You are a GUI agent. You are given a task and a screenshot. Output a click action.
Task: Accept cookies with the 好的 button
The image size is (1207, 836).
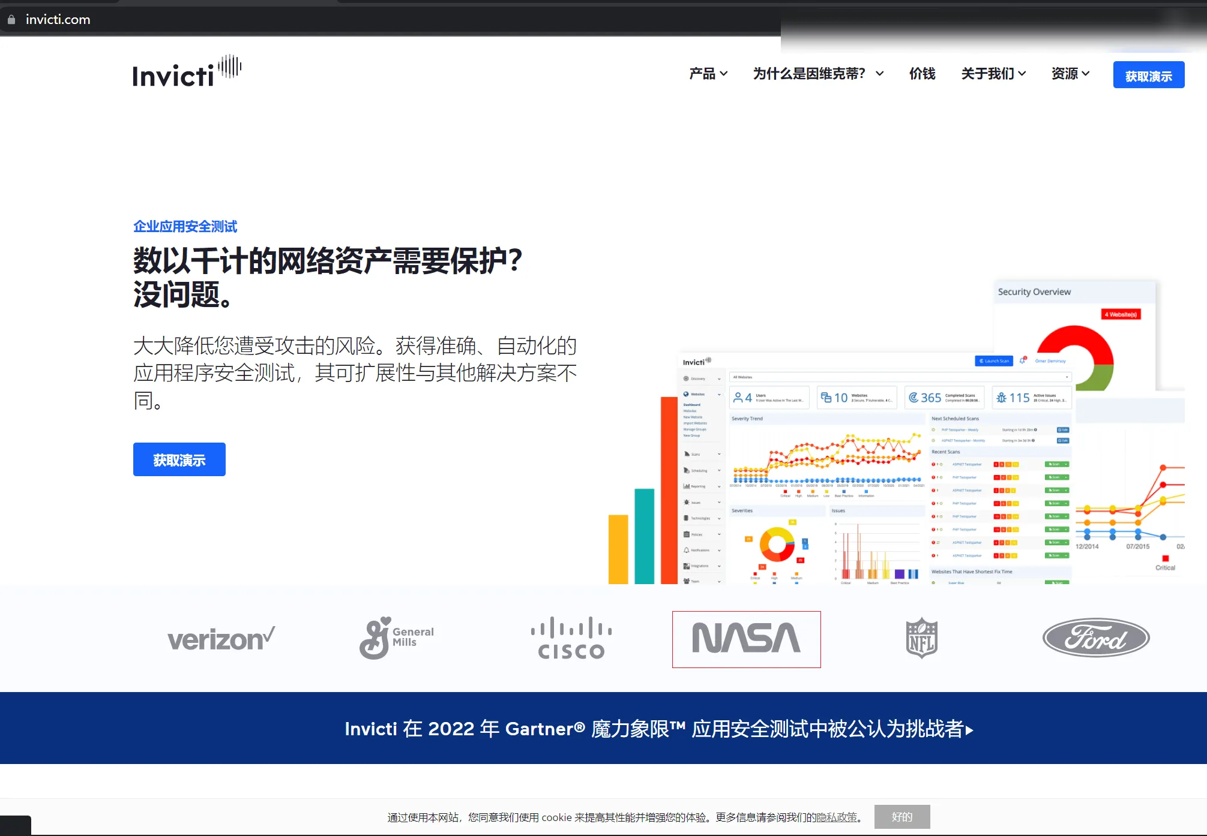(x=901, y=817)
